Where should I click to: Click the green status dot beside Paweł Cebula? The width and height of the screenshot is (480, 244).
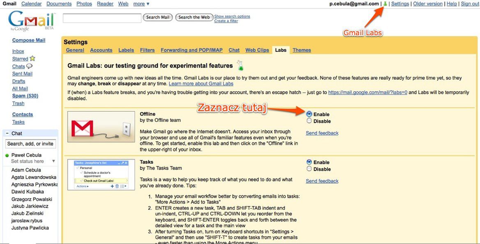7,155
